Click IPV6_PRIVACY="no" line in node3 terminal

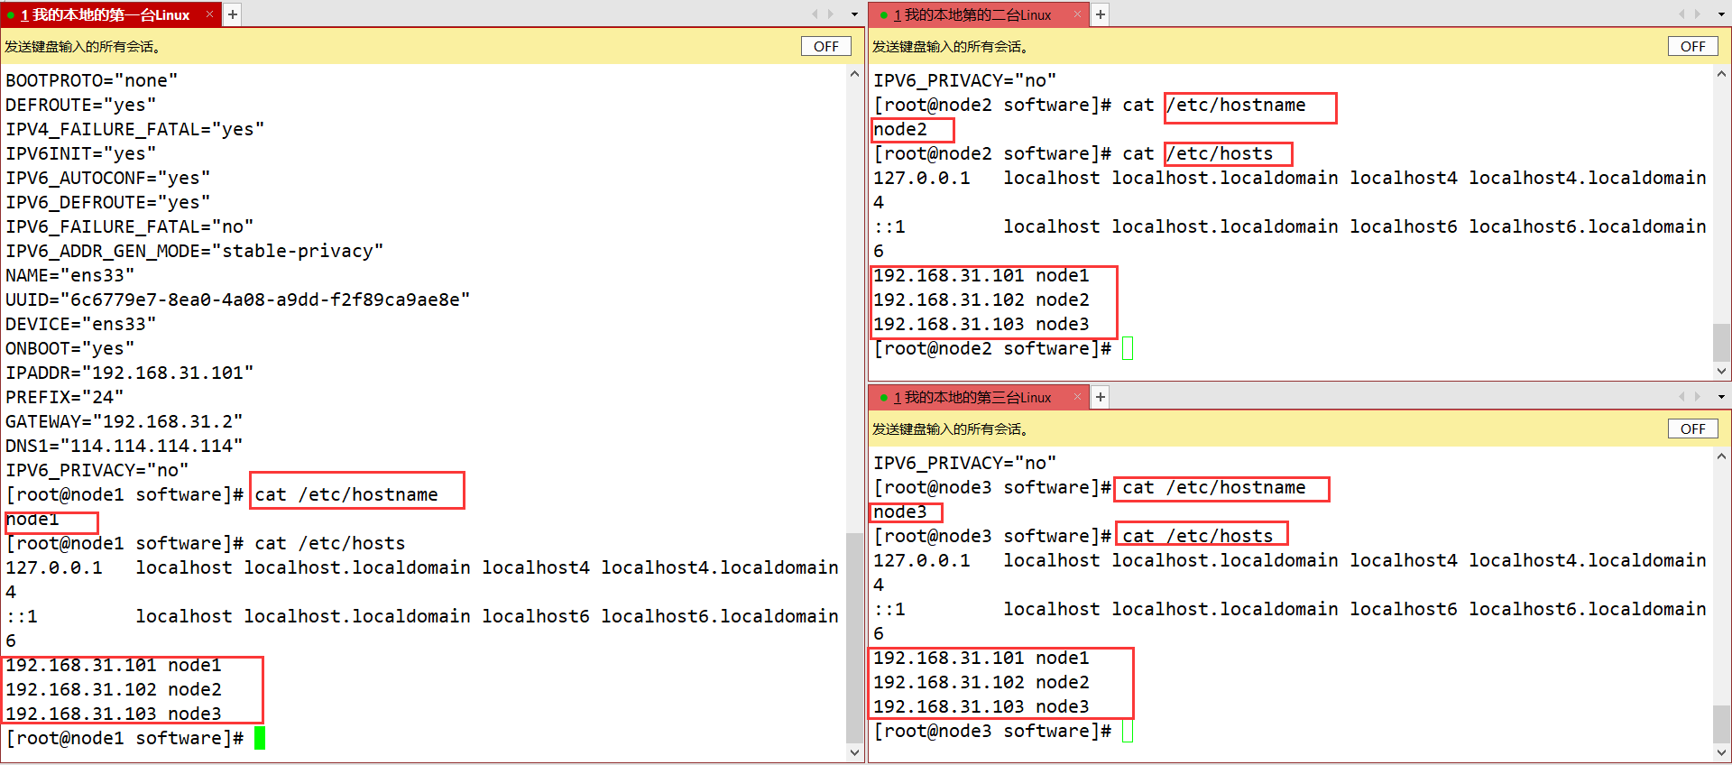coord(965,463)
